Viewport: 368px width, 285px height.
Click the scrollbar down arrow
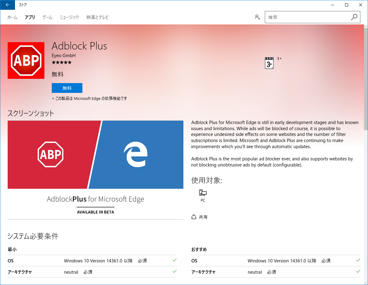tap(366, 282)
